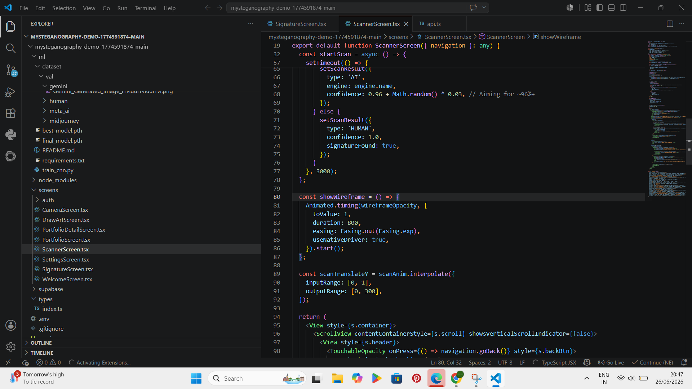Image resolution: width=692 pixels, height=389 pixels.
Task: Open the Python sidebar icon
Action: [x=11, y=135]
